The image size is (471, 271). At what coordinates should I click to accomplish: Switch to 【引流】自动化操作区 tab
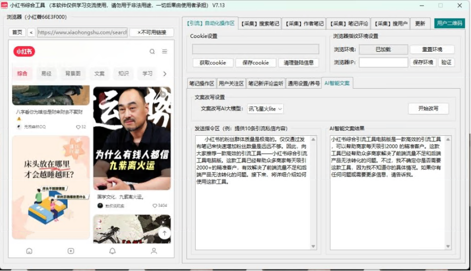(x=210, y=23)
